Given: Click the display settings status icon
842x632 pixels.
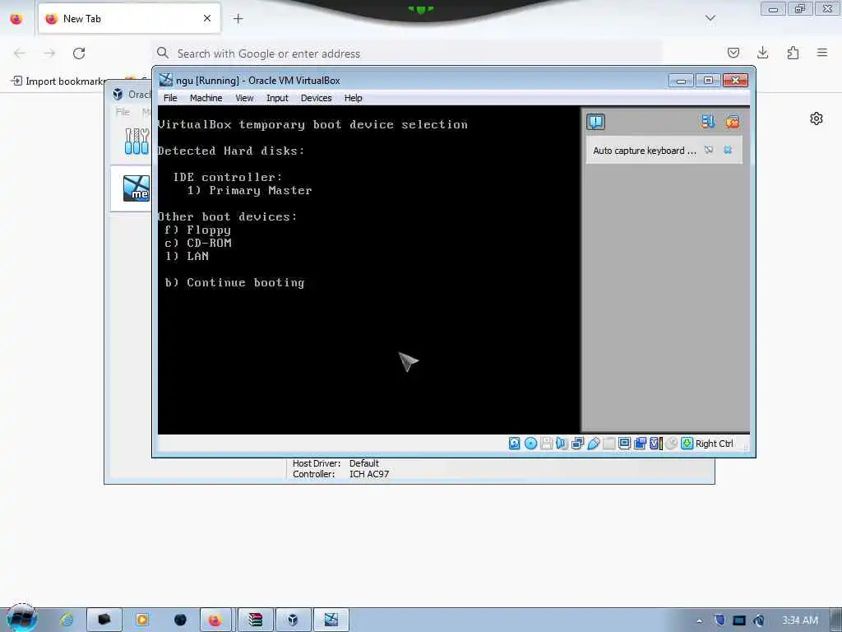Looking at the screenshot, I should coord(624,444).
